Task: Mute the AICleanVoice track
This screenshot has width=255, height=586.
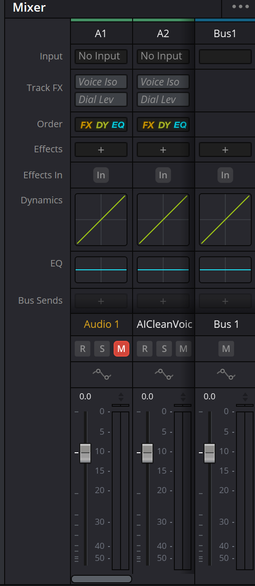Action: [x=184, y=349]
